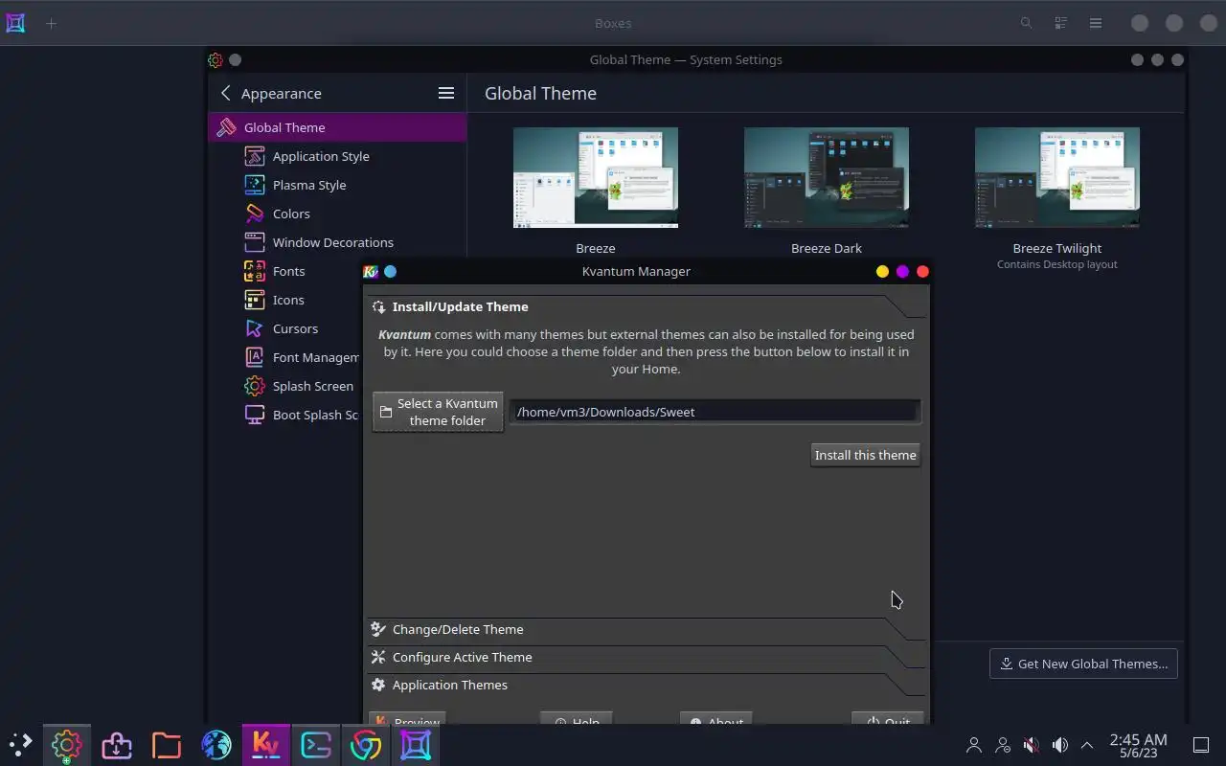Open the Icons settings page
Screen dimensions: 1226x766
[287, 300]
